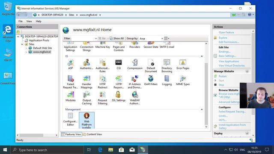Open Microsoft Store from the taskbar

point(121,150)
